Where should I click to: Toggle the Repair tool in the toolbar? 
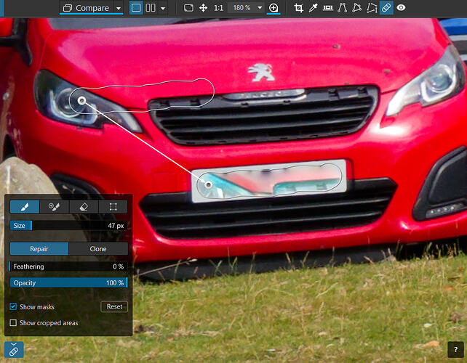(x=386, y=8)
